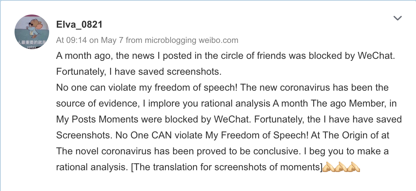The image size is (416, 191).
Task: Open the 'microblogging weibo.com' source link
Action: (191, 40)
